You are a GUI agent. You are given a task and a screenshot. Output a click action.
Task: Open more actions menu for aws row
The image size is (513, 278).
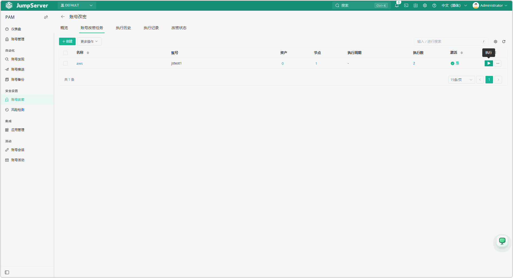(x=498, y=63)
